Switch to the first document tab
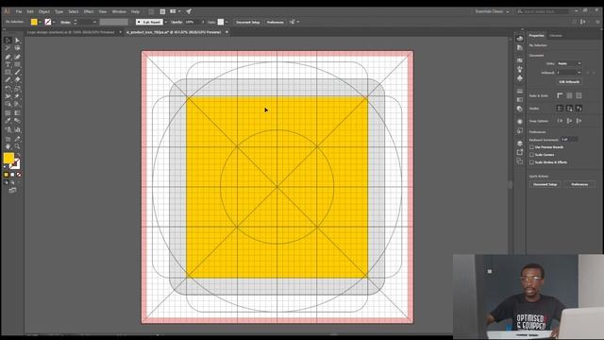The height and width of the screenshot is (340, 604). [x=71, y=32]
